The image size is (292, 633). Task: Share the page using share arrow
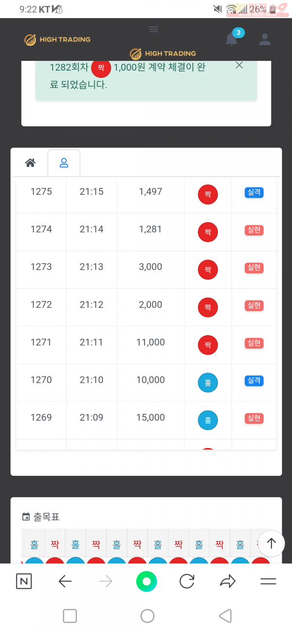(228, 581)
